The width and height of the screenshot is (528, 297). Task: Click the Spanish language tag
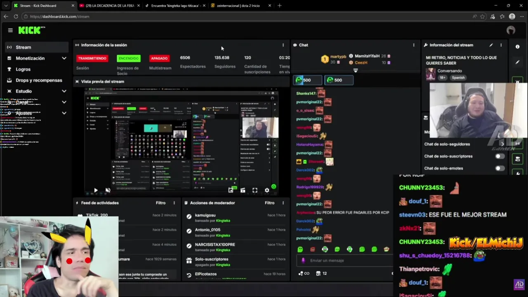pyautogui.click(x=458, y=78)
